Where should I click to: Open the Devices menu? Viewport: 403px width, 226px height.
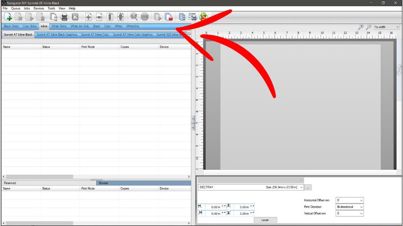coord(38,8)
